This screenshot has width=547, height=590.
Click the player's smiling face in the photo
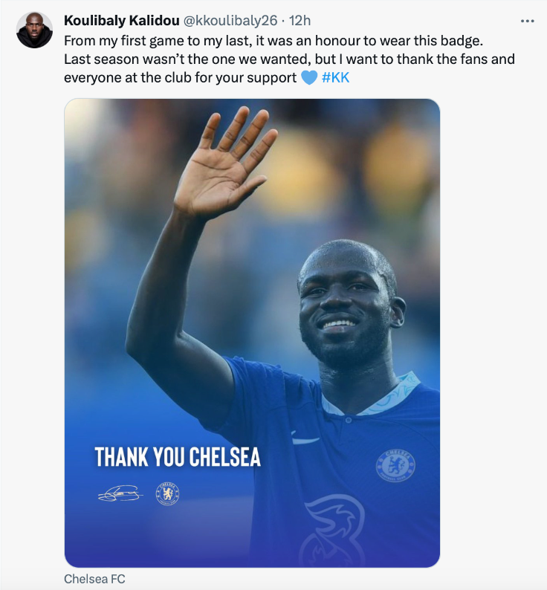coord(343,305)
